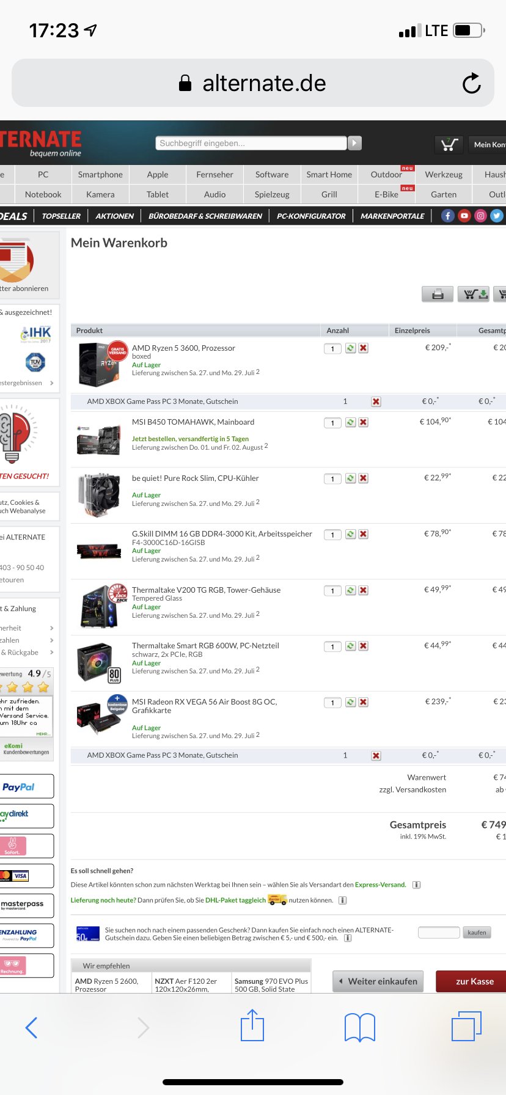Open the Smart Home category
The image size is (506, 1095).
329,175
